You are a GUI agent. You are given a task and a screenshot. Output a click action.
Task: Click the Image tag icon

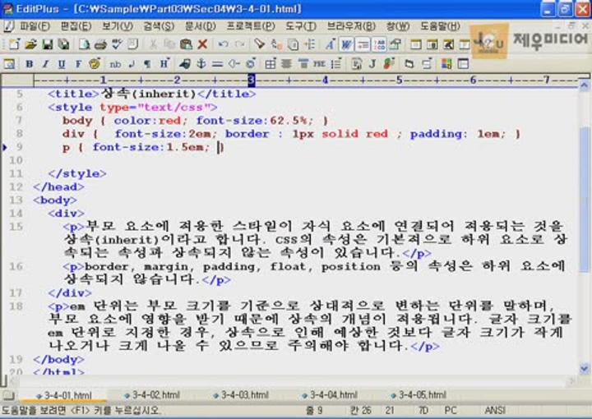coord(185,64)
